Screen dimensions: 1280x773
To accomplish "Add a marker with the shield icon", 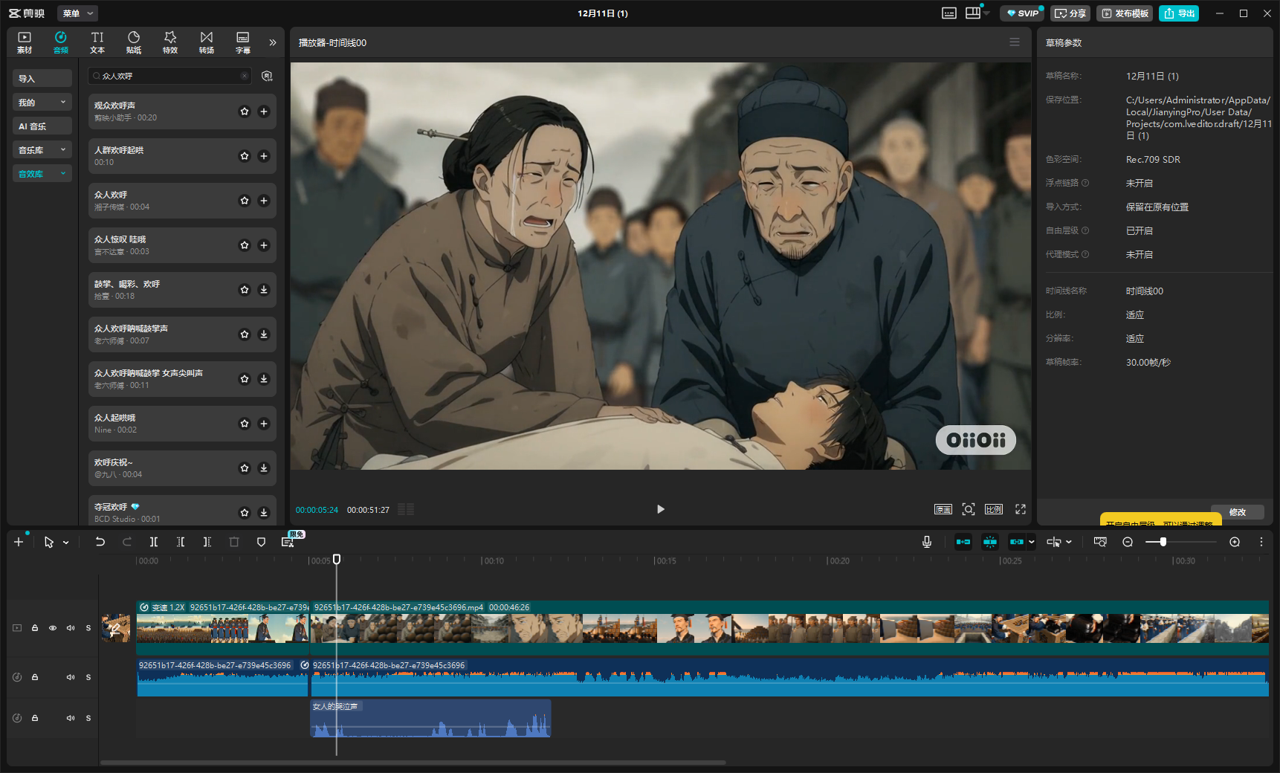I will point(261,542).
